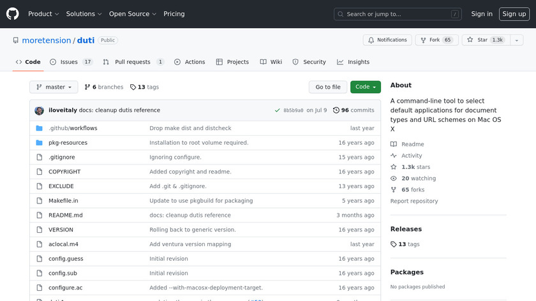Open Activity link in About section
This screenshot has width=536, height=301.
[406, 156]
